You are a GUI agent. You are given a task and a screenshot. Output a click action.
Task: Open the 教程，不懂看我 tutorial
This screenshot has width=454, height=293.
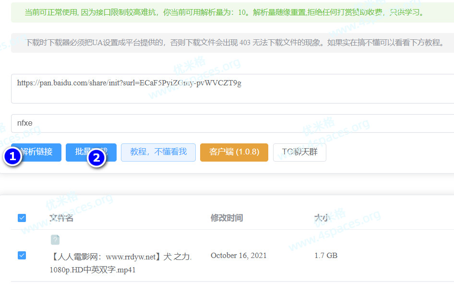point(158,152)
